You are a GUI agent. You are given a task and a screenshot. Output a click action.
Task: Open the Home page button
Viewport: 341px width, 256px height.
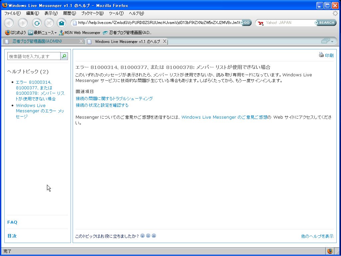click(62, 23)
